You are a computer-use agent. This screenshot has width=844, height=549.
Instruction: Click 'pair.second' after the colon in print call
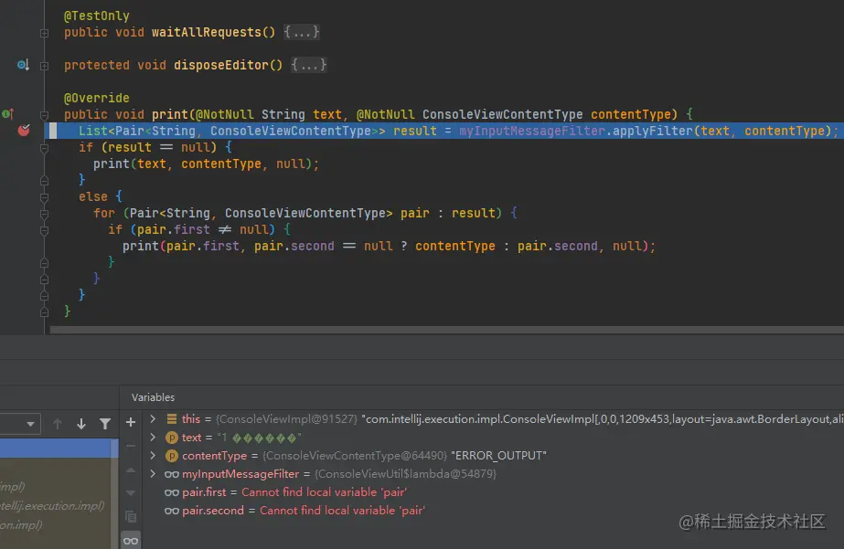[x=557, y=246]
